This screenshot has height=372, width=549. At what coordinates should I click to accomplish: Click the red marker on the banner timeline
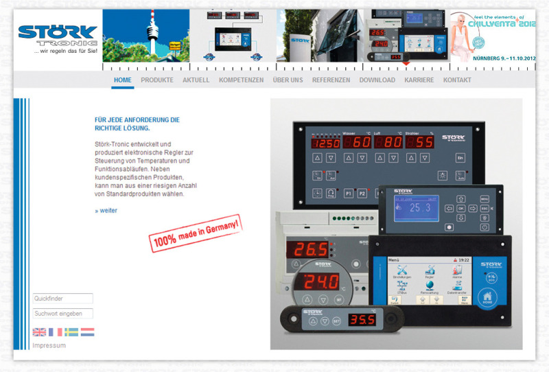[x=406, y=64]
